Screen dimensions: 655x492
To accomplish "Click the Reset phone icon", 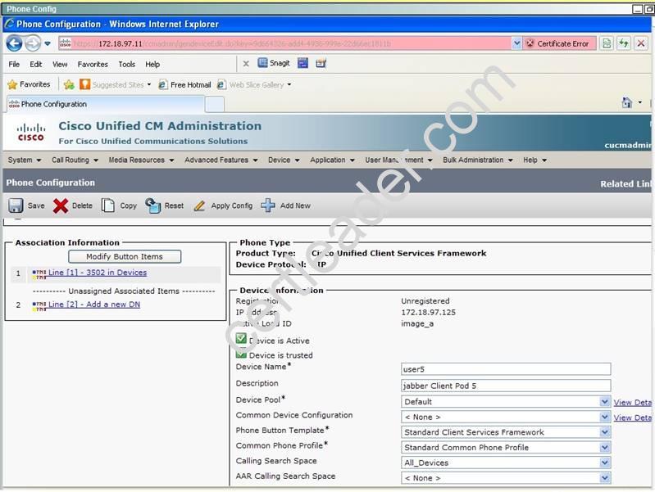I will (x=153, y=205).
